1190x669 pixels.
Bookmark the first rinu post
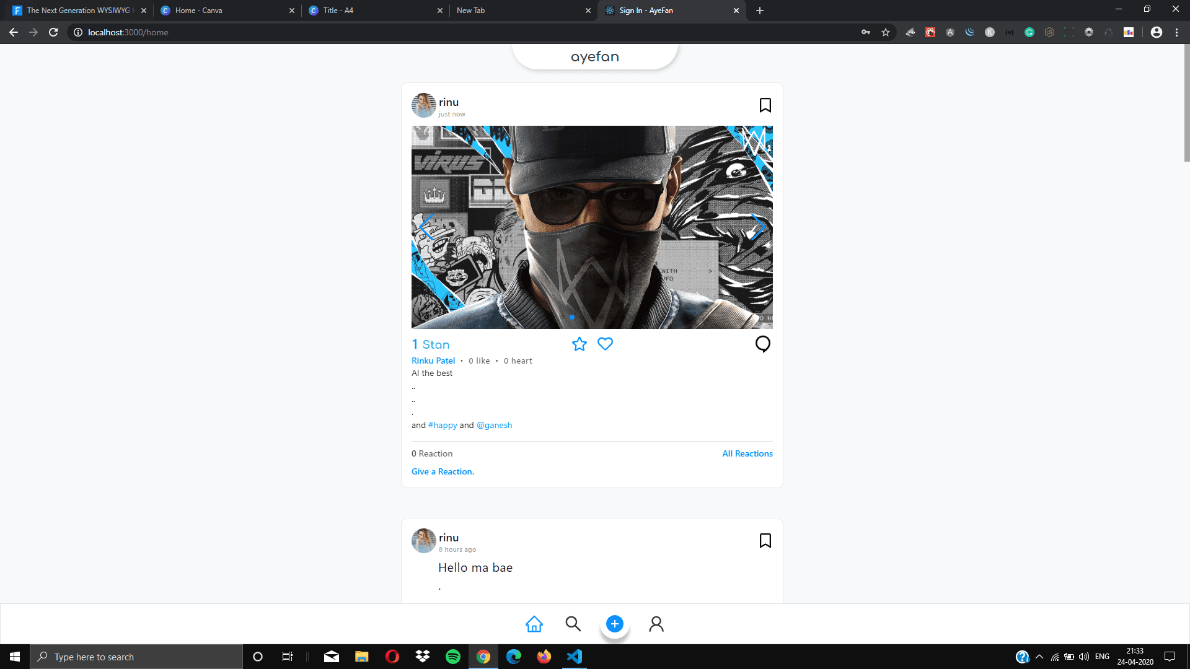765,105
